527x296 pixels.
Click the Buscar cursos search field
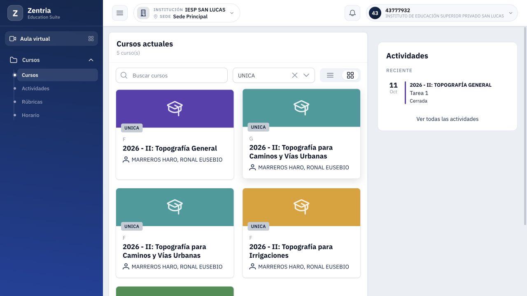pos(172,75)
